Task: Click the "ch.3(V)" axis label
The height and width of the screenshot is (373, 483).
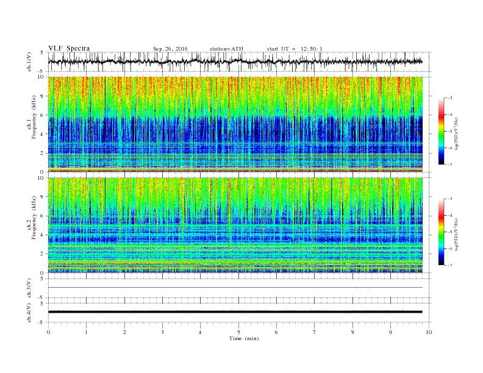Action: pyautogui.click(x=29, y=288)
